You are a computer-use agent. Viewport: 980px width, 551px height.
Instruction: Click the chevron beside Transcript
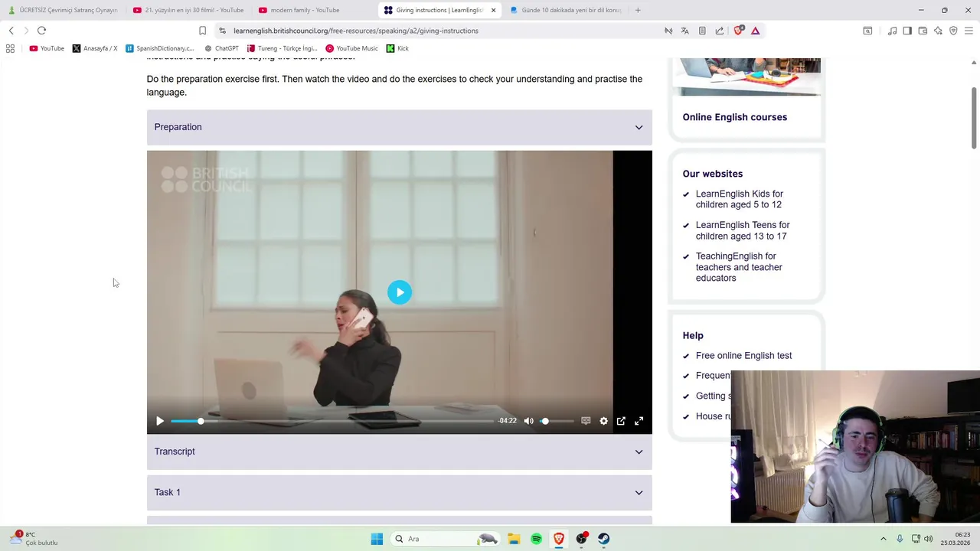639,452
